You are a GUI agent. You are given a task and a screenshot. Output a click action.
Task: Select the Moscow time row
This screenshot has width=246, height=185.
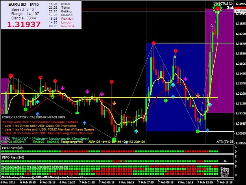click(61, 15)
